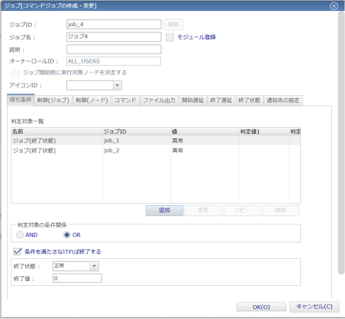Click the 値 column header

click(205, 131)
